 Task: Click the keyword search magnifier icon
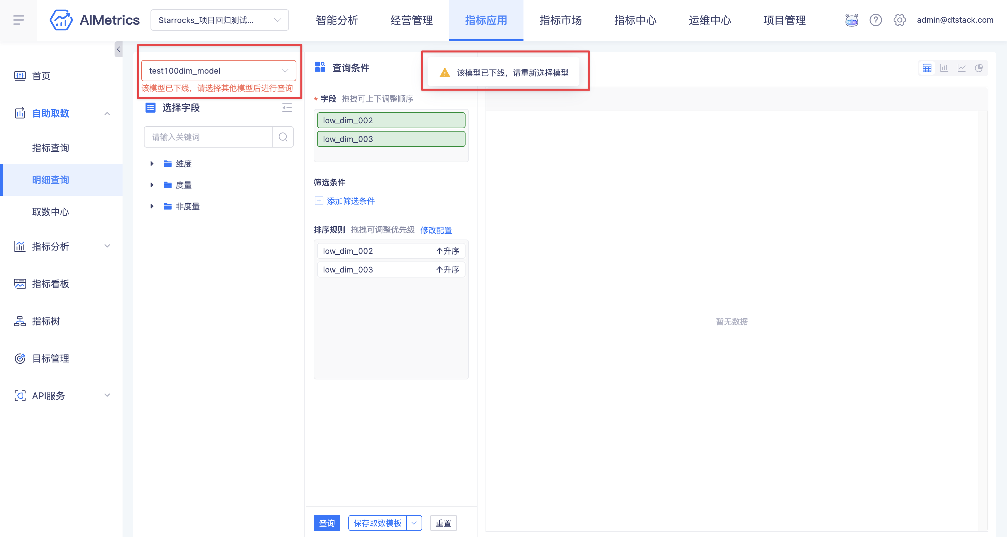(283, 137)
